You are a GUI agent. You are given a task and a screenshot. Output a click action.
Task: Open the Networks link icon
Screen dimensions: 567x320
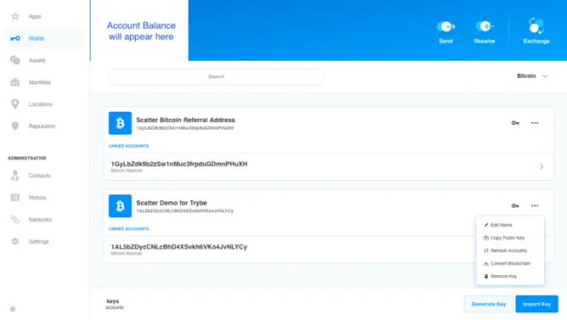15,220
